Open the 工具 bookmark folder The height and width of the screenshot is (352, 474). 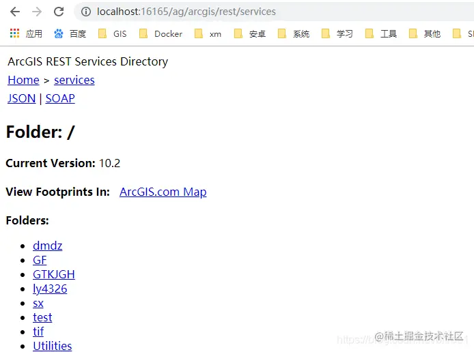(381, 33)
